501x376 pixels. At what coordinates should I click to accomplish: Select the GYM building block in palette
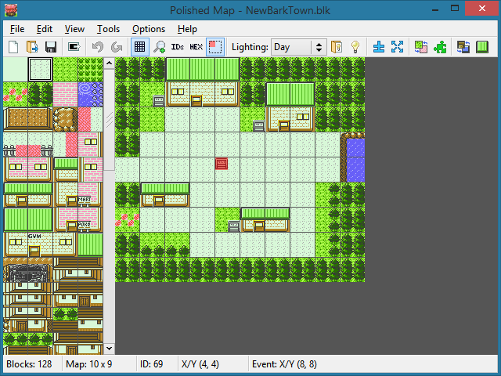[40, 245]
